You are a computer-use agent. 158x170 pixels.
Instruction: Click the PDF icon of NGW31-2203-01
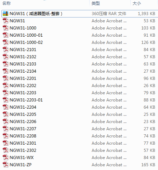click(x=5, y=100)
